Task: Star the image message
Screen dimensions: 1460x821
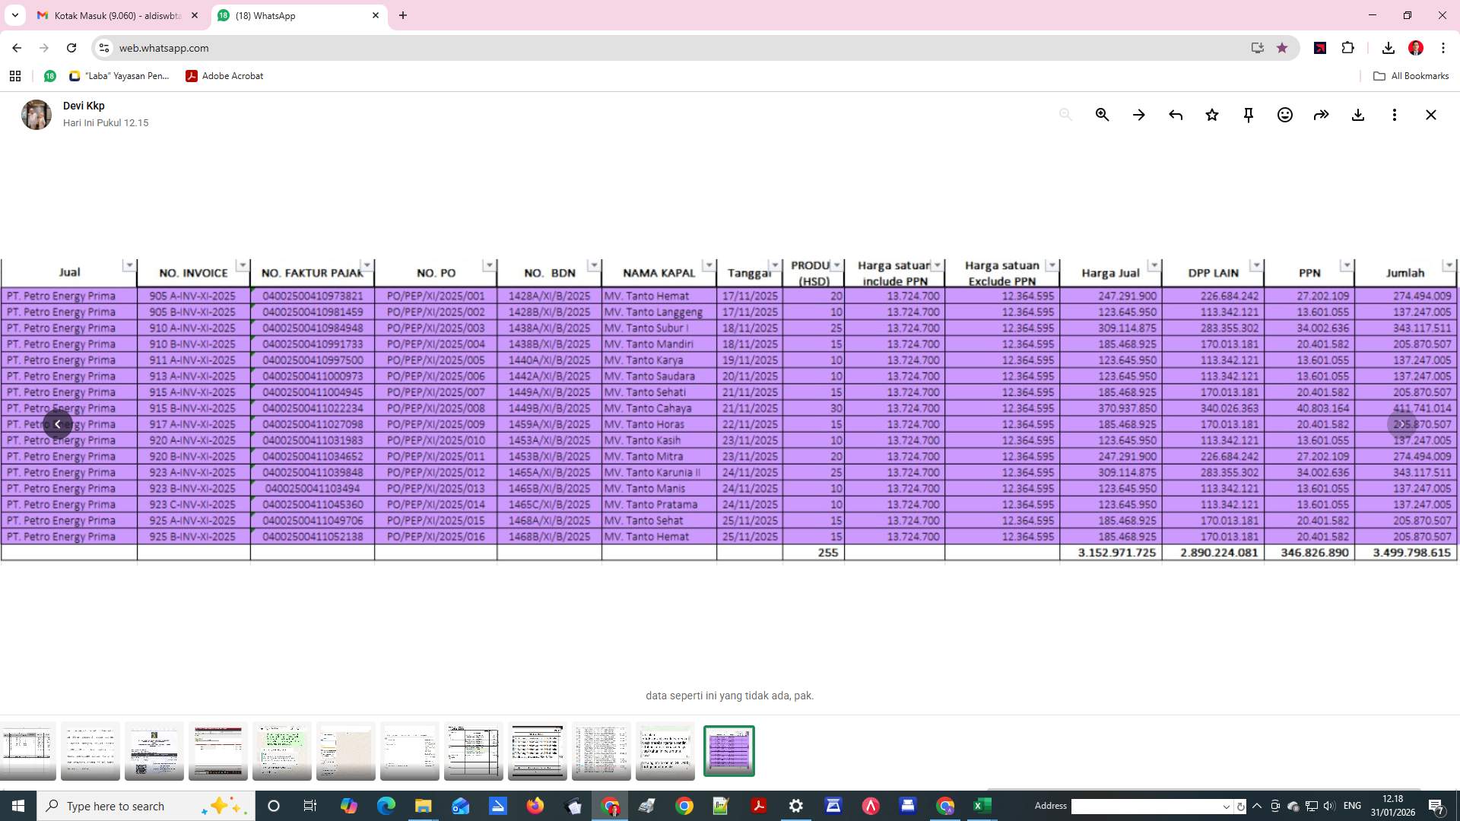Action: click(1212, 115)
